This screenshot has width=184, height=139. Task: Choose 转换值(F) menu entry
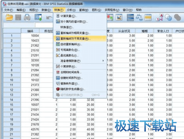point(80,27)
